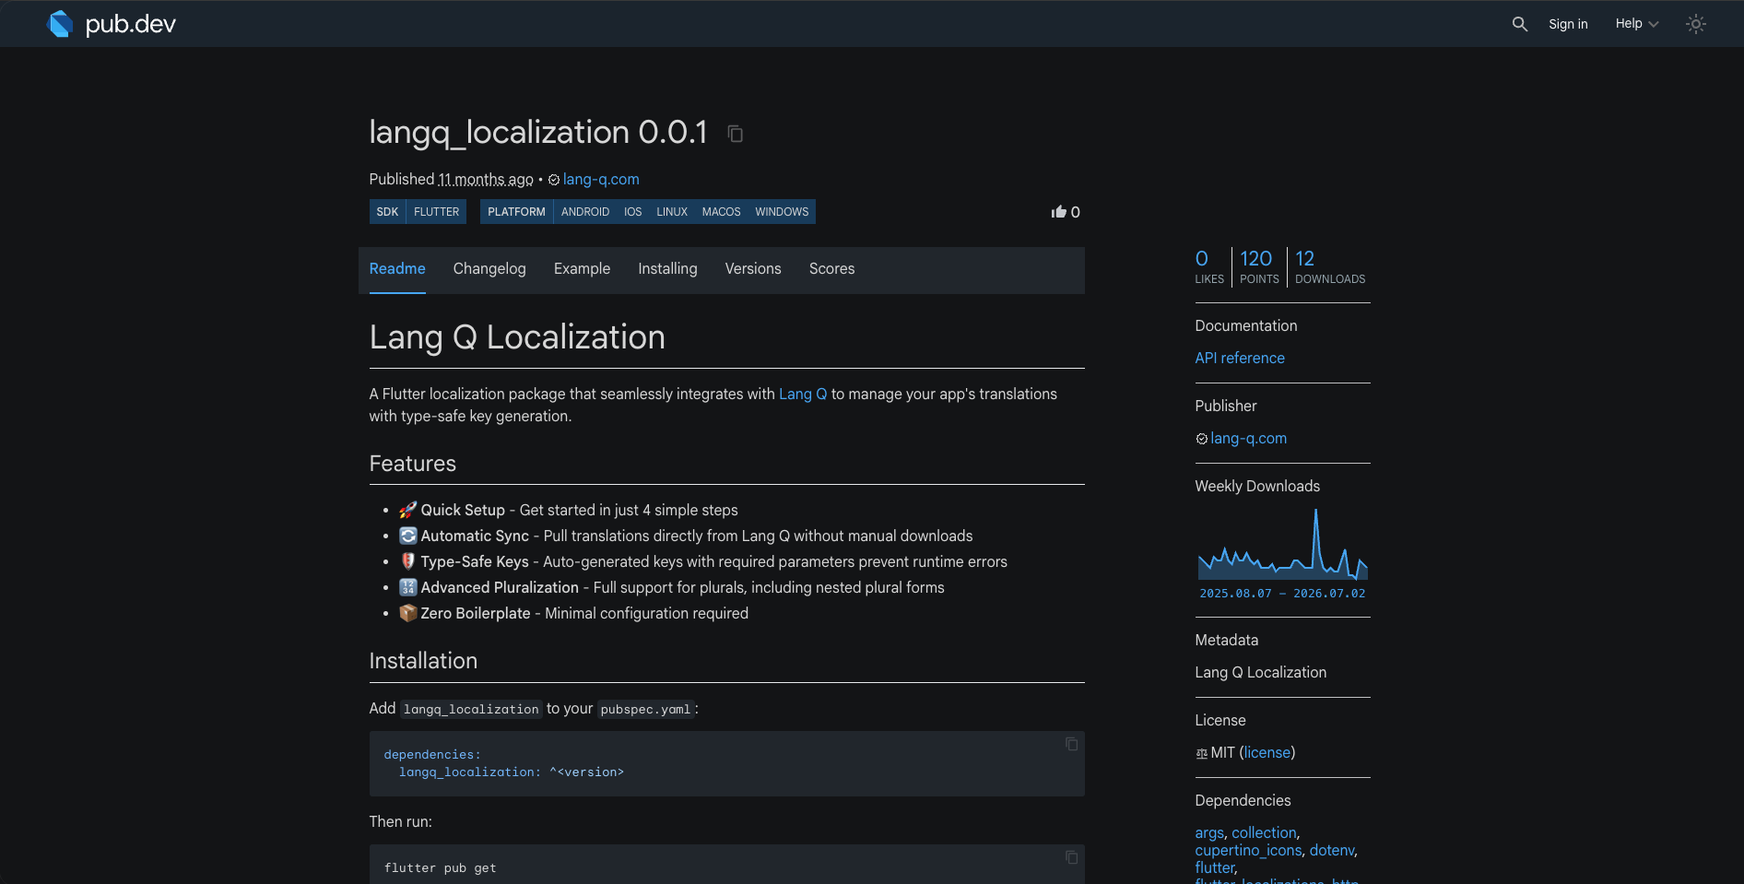Select the Scores tab

click(x=831, y=269)
